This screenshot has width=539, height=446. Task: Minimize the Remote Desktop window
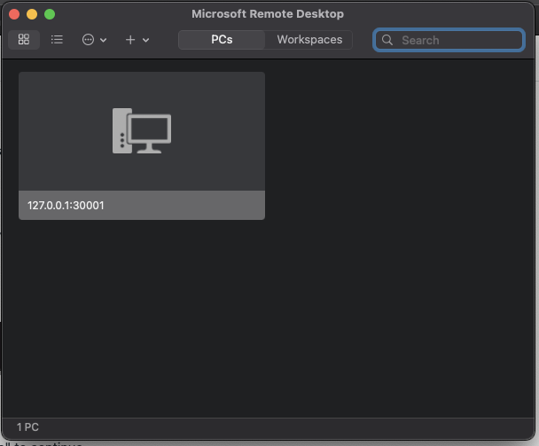point(32,14)
